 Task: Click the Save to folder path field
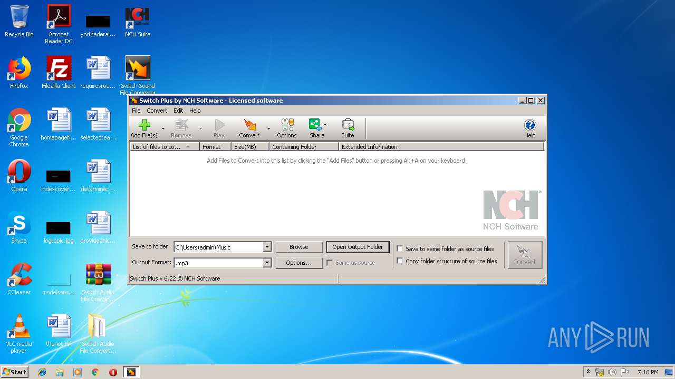218,247
